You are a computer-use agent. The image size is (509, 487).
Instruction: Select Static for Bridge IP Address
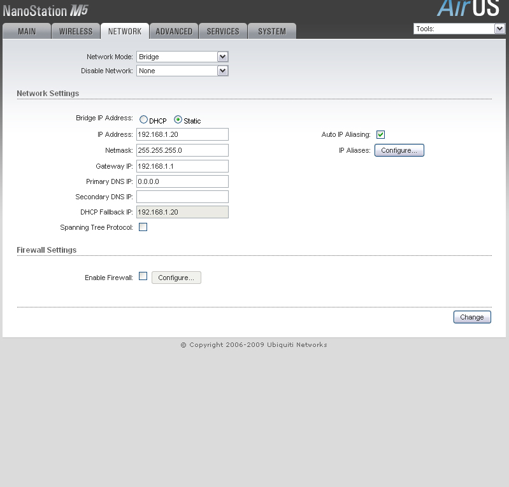click(178, 120)
